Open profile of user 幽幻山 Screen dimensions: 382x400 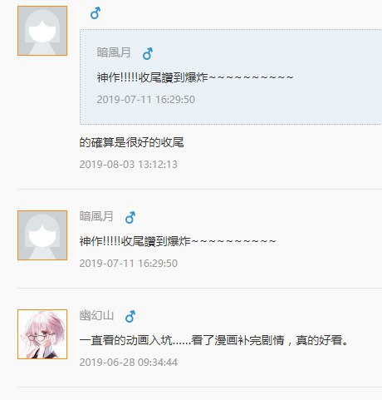pyautogui.click(x=96, y=315)
